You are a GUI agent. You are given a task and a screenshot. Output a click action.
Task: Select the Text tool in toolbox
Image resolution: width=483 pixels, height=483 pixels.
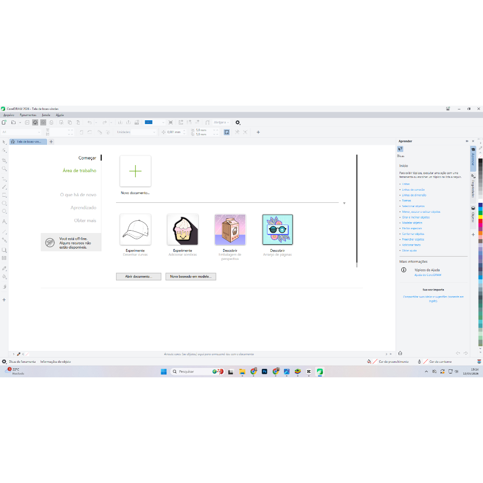tap(4, 221)
